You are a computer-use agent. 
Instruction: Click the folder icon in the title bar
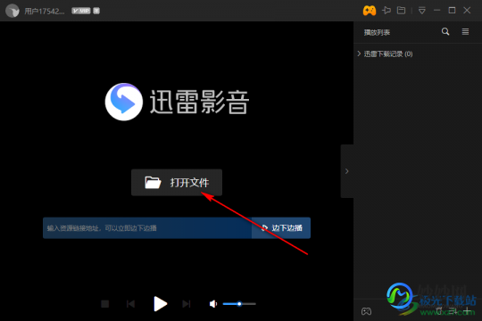(x=401, y=11)
